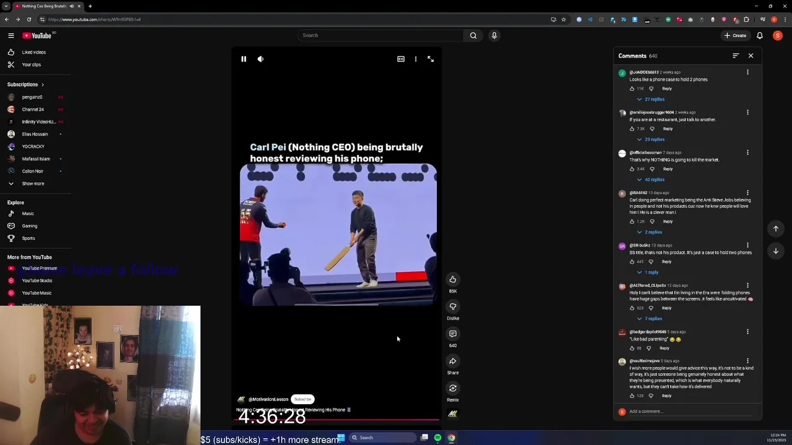The width and height of the screenshot is (792, 445).
Task: Open the Short's more options menu
Action: coord(416,59)
